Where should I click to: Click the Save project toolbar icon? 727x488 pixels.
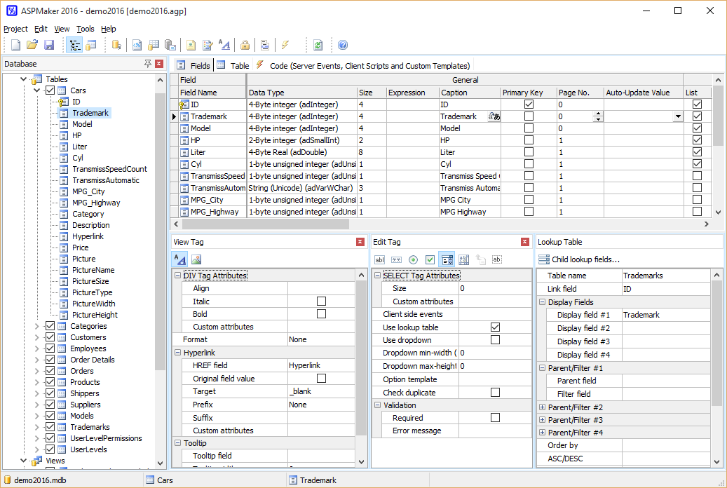49,45
